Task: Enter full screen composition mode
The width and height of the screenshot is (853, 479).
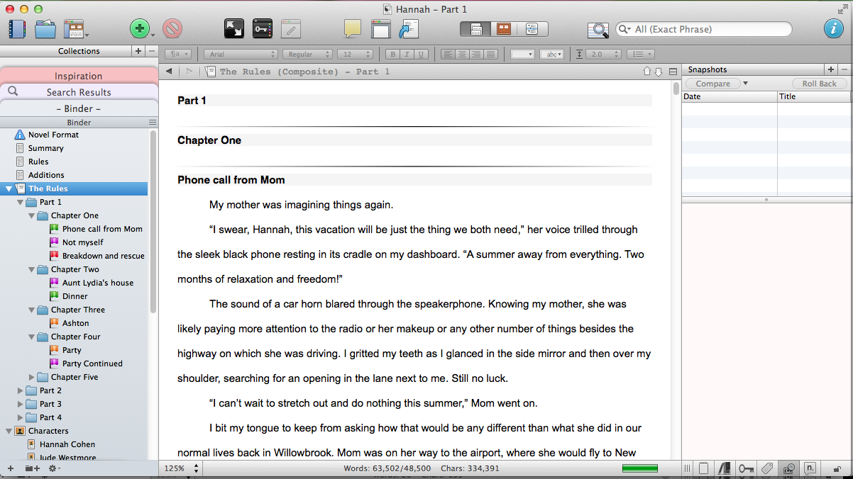Action: [234, 29]
